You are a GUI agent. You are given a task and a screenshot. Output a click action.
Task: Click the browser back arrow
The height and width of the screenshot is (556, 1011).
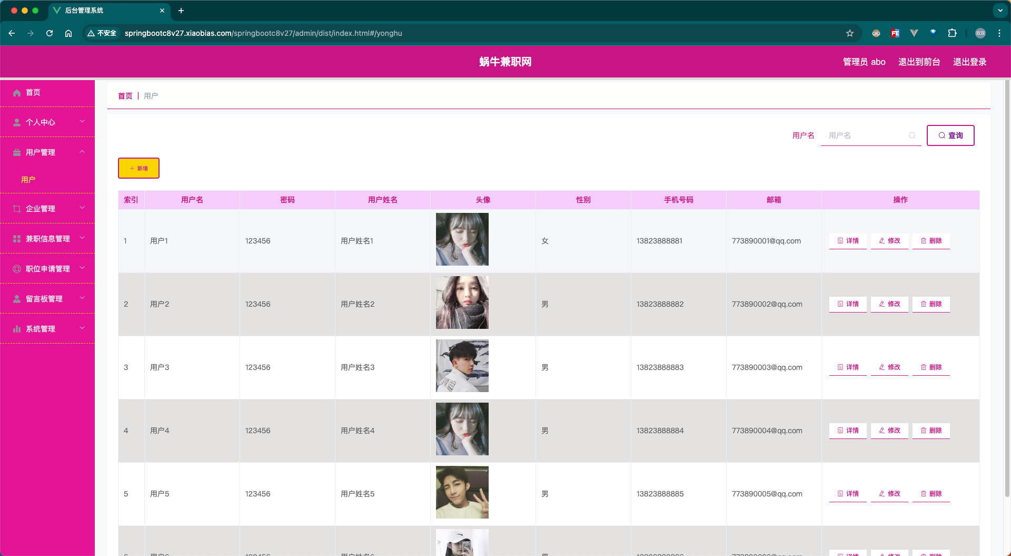coord(12,33)
